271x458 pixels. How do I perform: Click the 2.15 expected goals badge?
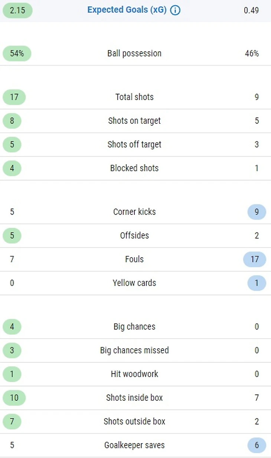click(x=17, y=10)
